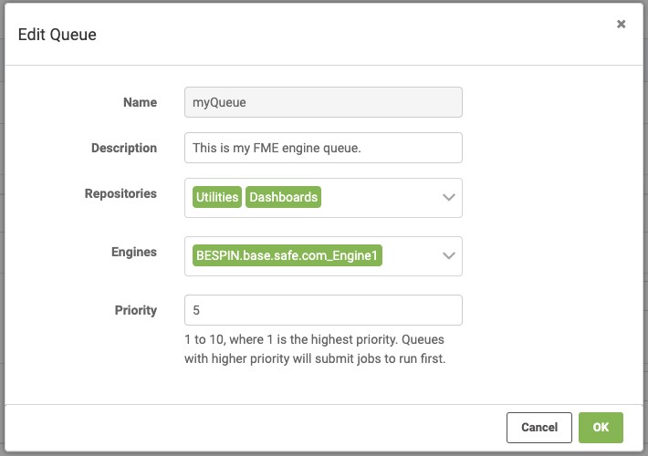Click empty area in Repositories select box
The image size is (648, 456).
(381, 197)
